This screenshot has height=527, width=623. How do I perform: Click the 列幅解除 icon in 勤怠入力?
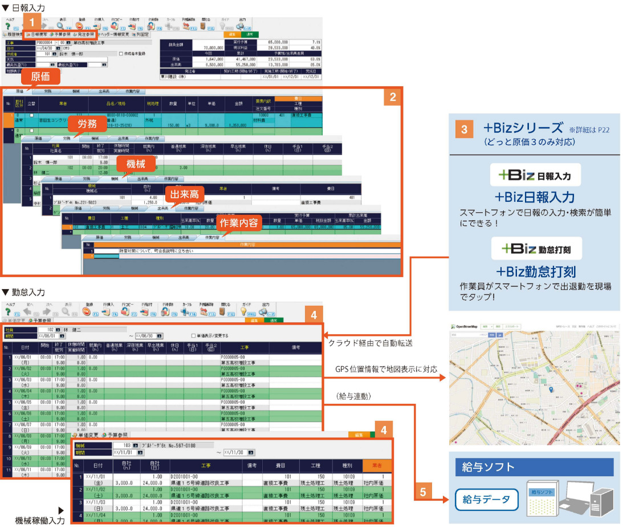pyautogui.click(x=203, y=312)
